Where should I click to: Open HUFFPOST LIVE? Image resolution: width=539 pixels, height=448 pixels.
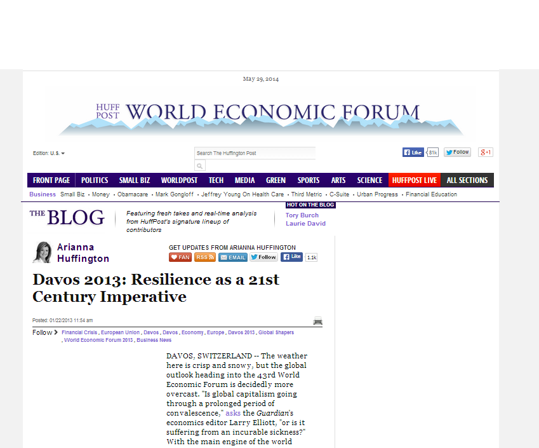(414, 180)
